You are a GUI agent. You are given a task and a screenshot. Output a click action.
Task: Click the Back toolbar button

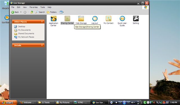15,12
